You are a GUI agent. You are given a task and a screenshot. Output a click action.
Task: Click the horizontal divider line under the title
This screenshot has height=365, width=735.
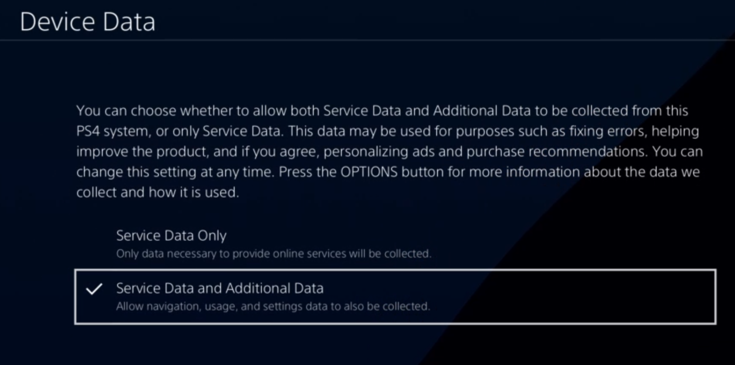(x=361, y=41)
